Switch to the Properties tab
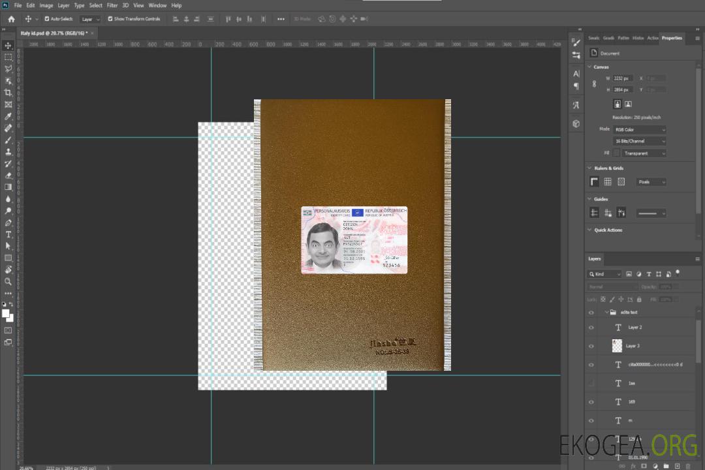 (x=672, y=38)
